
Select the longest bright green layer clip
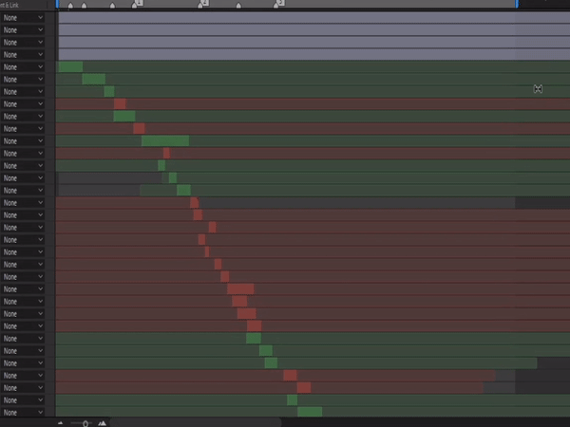(164, 141)
